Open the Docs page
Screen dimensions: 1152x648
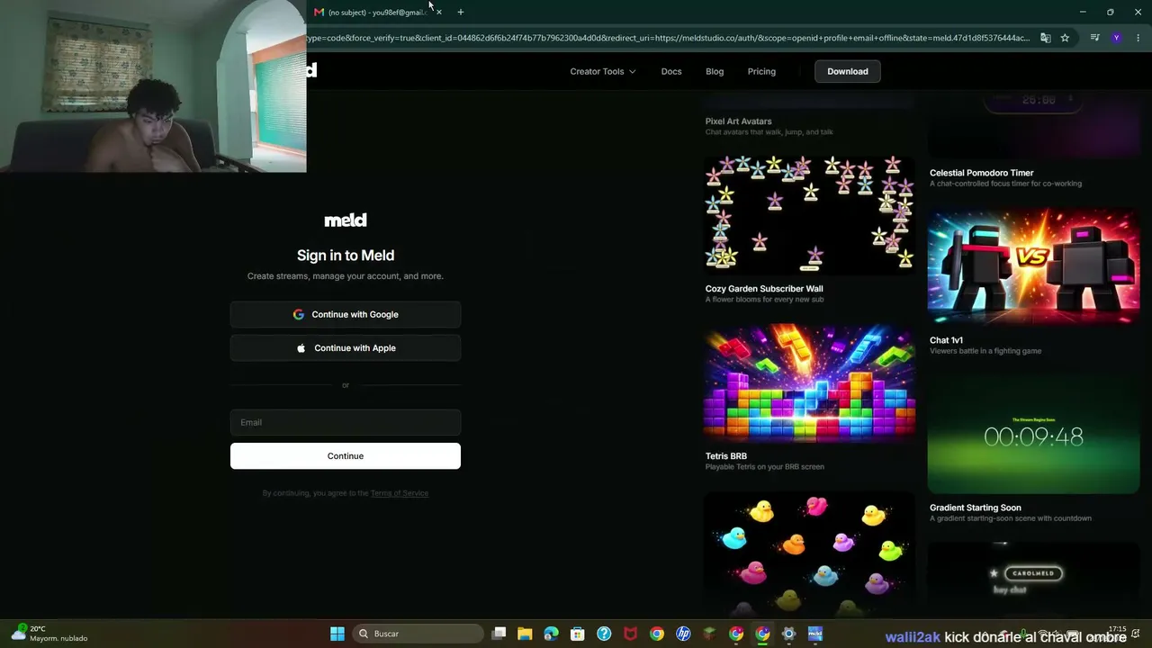(x=671, y=71)
